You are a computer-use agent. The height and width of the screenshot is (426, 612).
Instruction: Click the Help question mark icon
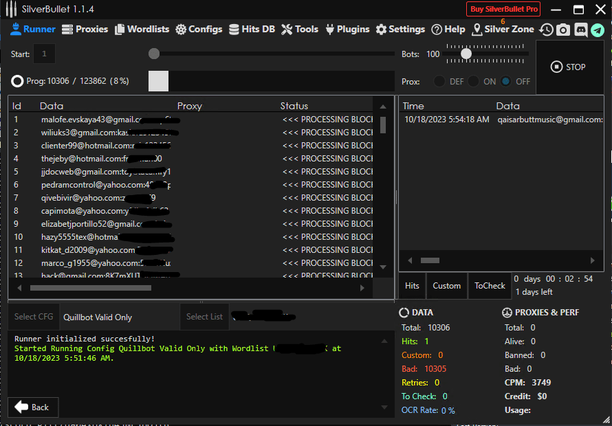(437, 30)
